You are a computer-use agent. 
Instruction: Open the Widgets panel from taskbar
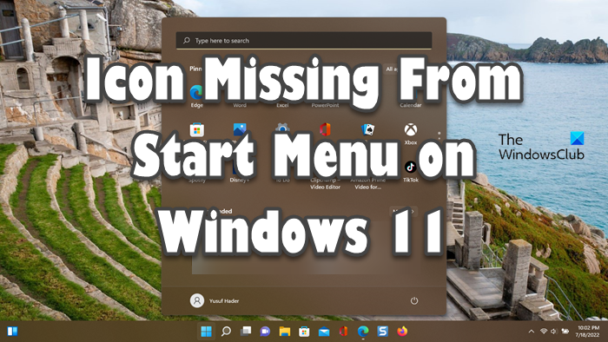pyautogui.click(x=12, y=332)
